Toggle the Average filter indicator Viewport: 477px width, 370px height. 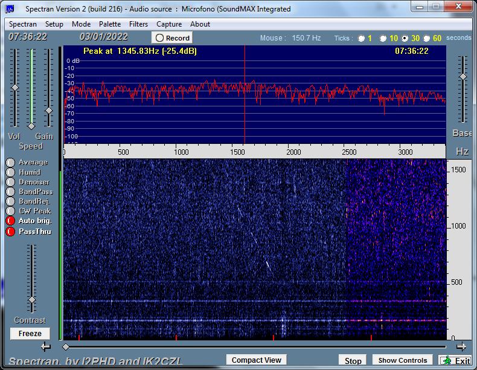tap(10, 162)
